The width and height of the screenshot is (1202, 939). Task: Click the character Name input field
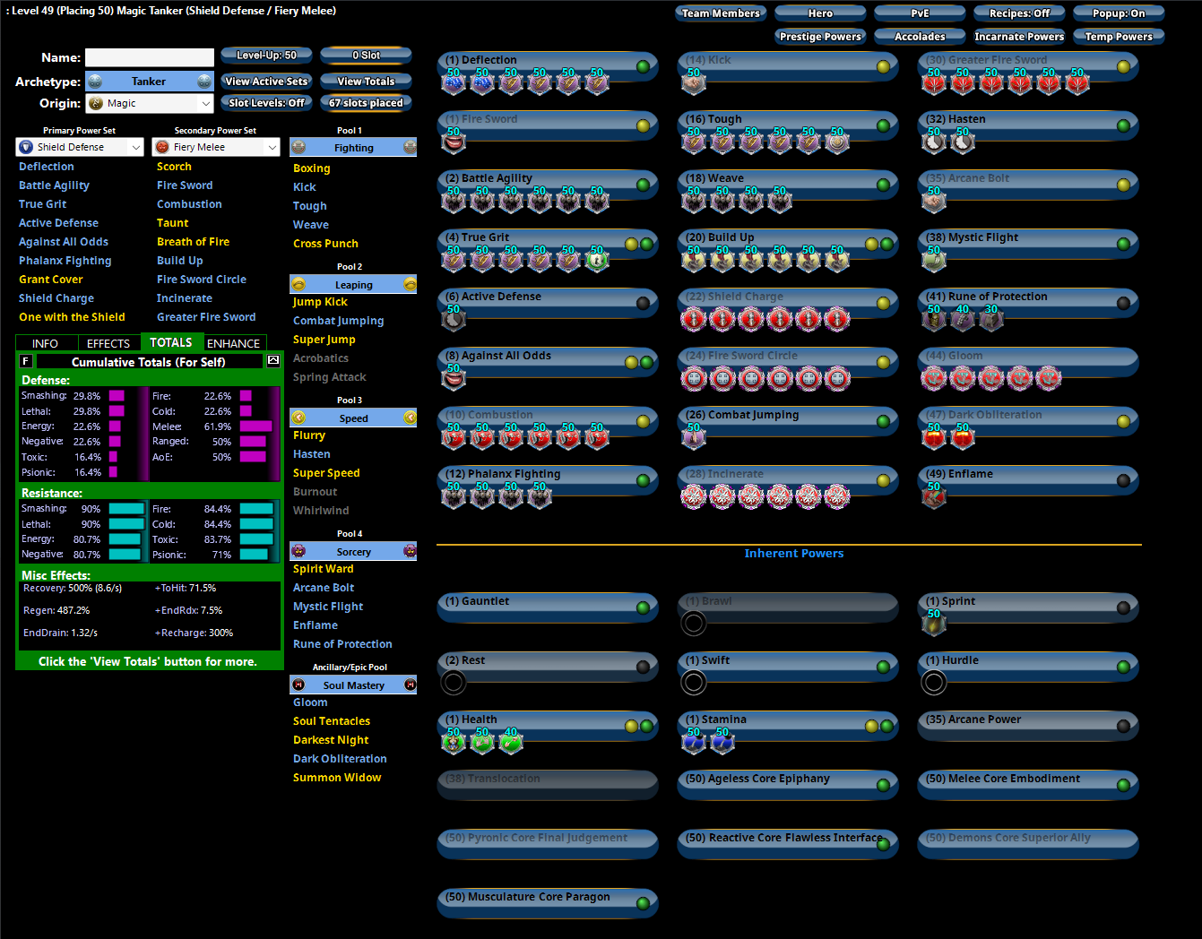pyautogui.click(x=150, y=57)
